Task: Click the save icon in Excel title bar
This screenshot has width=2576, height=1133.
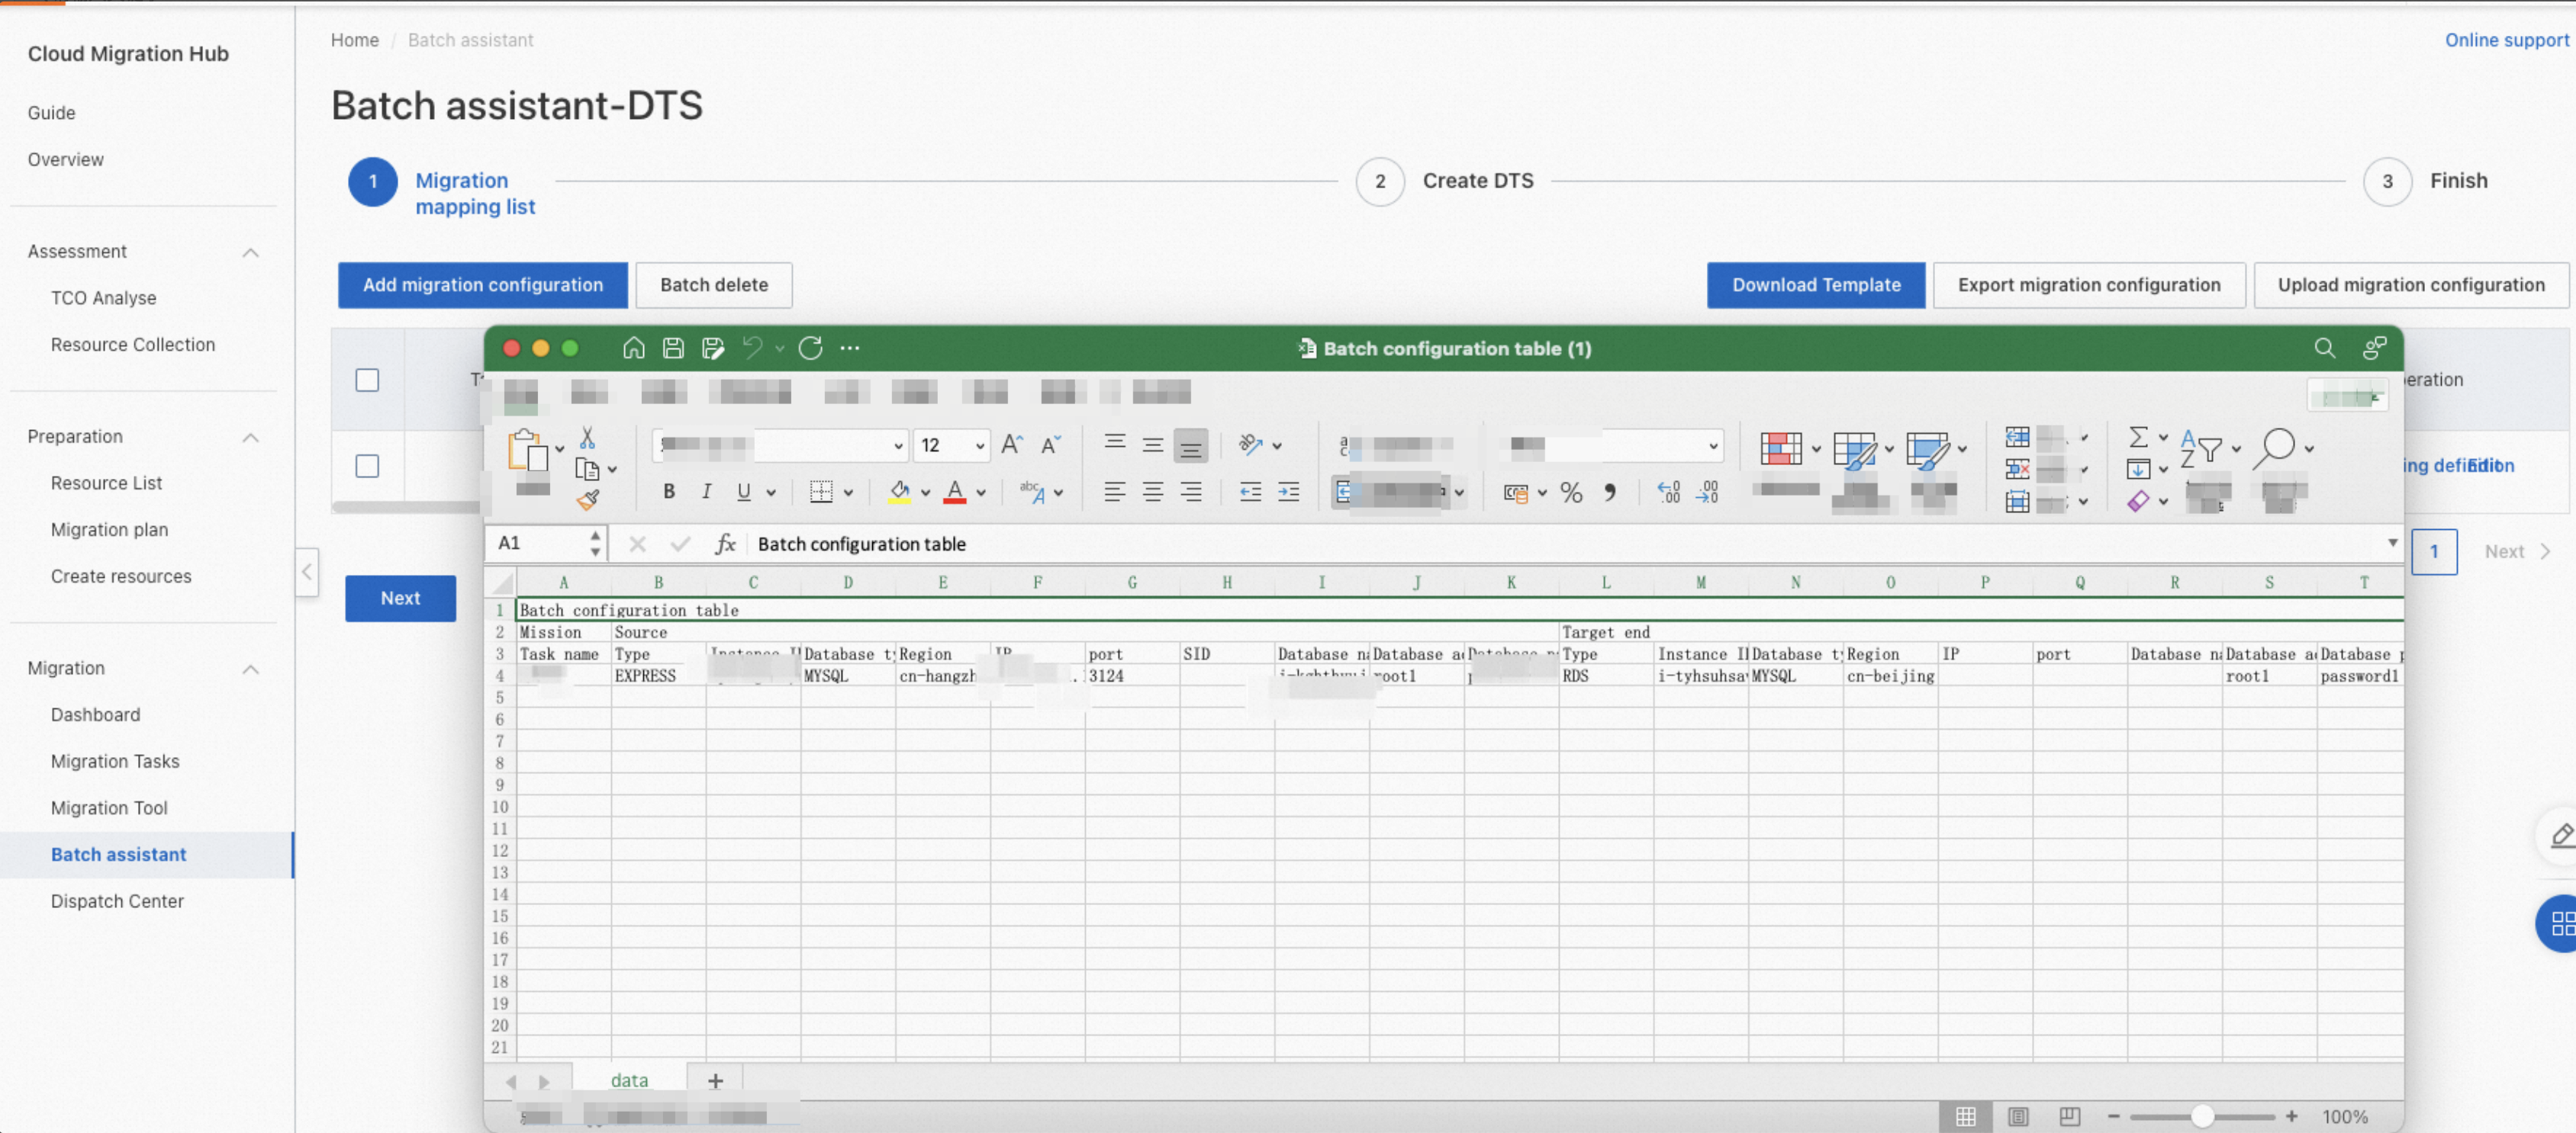Action: click(x=673, y=348)
